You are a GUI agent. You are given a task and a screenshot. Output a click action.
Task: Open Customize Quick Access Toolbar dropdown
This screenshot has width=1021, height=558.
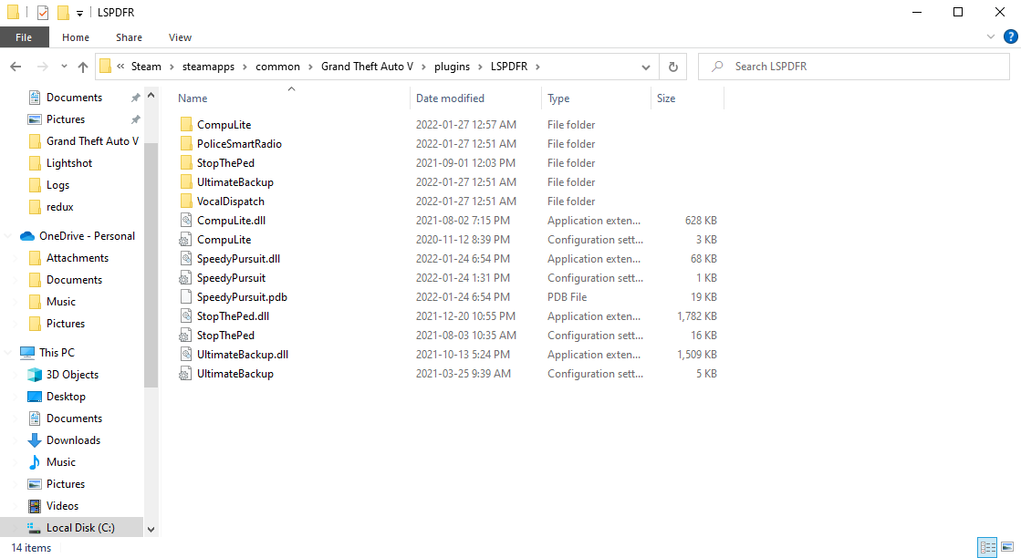point(79,13)
